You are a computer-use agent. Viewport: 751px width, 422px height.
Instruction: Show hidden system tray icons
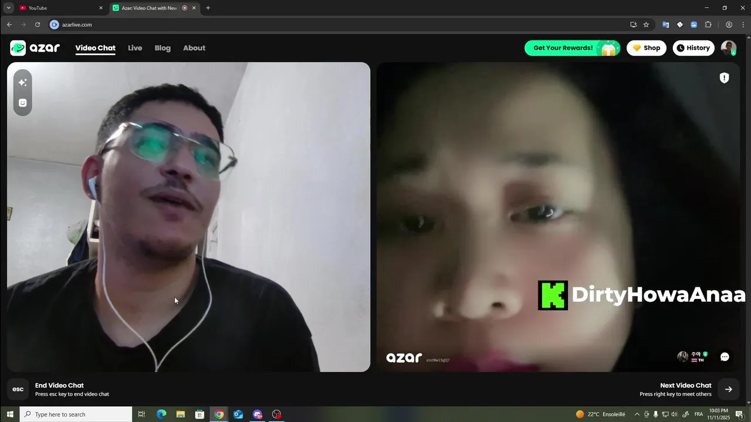[637, 414]
